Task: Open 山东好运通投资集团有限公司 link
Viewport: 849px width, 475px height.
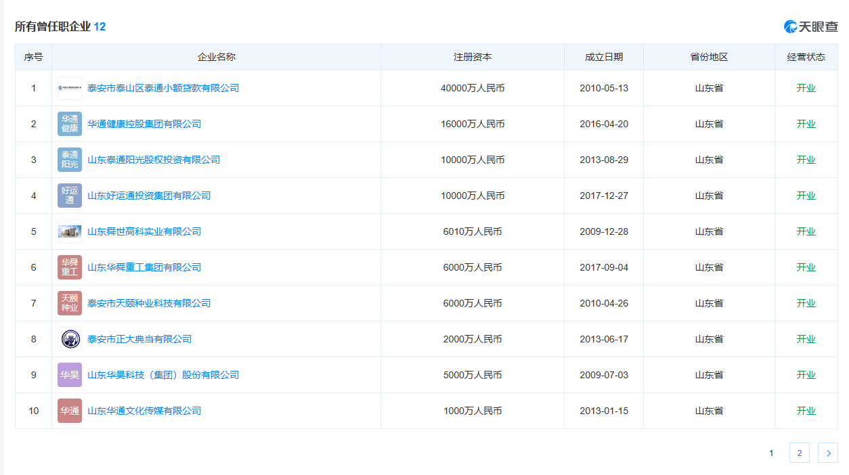Action: (149, 196)
